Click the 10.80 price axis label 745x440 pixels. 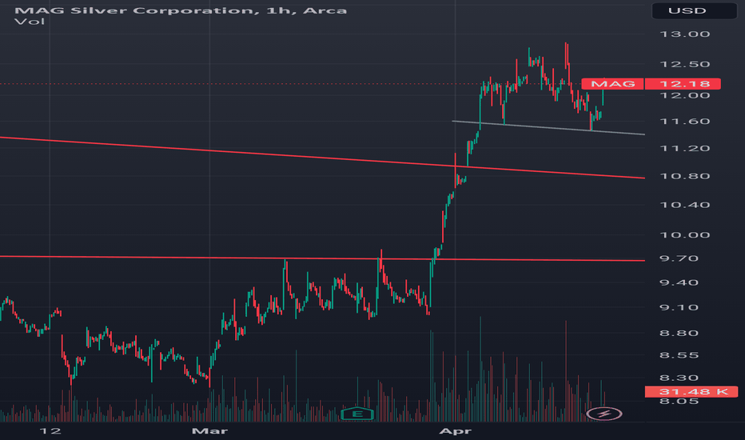point(685,176)
